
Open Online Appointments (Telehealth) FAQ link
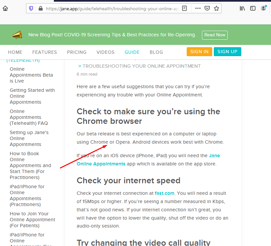(x=29, y=117)
